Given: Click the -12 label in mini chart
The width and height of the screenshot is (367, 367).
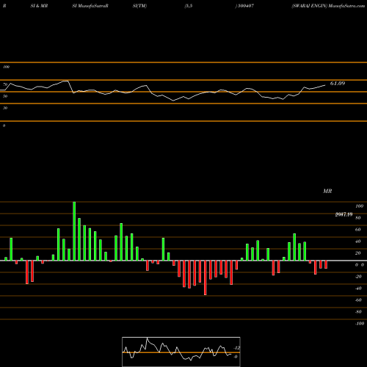Looking at the screenshot, I should pyautogui.click(x=236, y=348).
